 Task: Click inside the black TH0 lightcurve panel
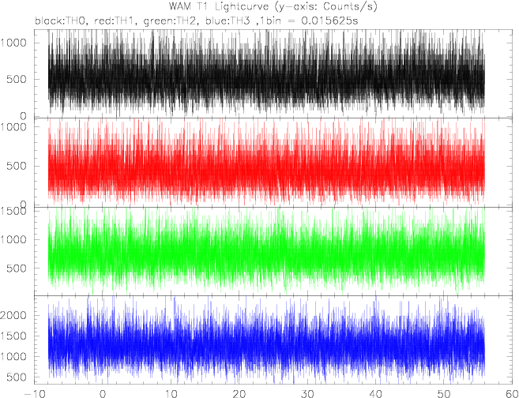click(x=273, y=73)
